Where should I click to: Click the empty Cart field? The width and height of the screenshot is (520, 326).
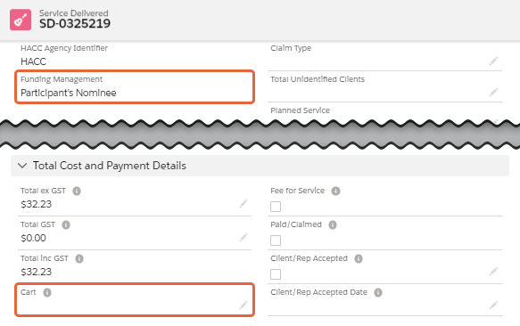(135, 299)
